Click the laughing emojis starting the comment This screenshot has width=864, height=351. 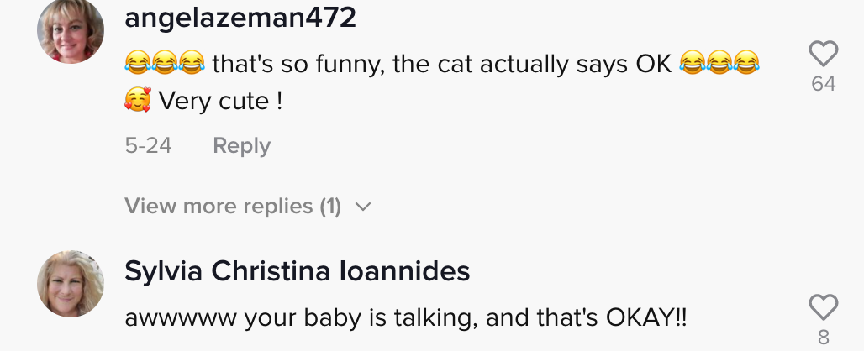point(164,63)
